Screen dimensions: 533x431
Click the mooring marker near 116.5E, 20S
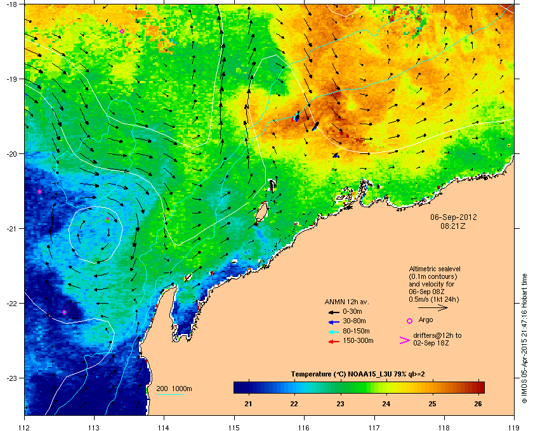coord(336,155)
